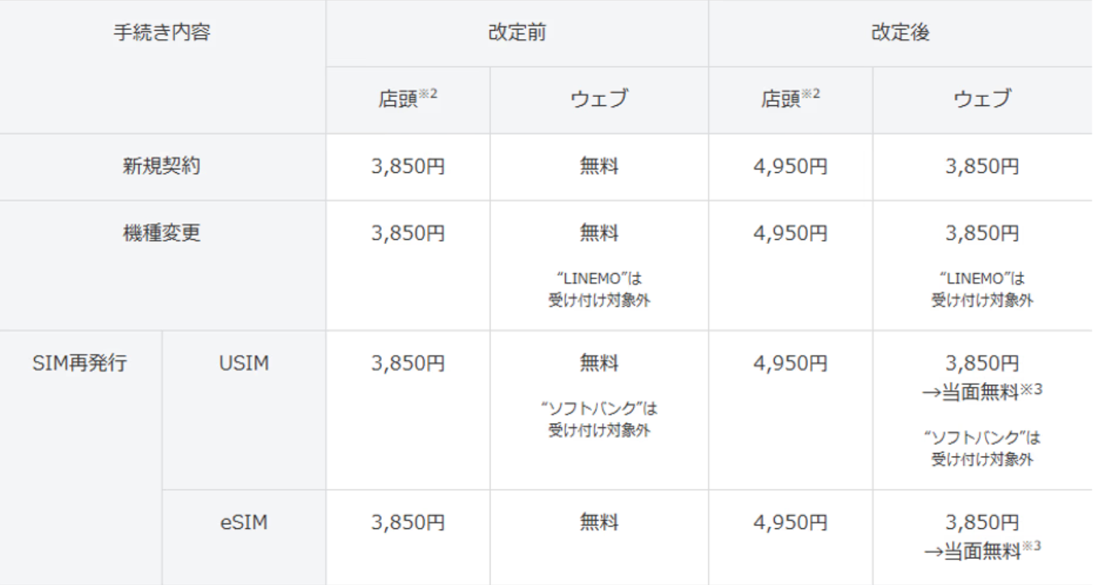The image size is (1097, 585).
Task: Click the SIM再発行 row label
Action: [80, 363]
